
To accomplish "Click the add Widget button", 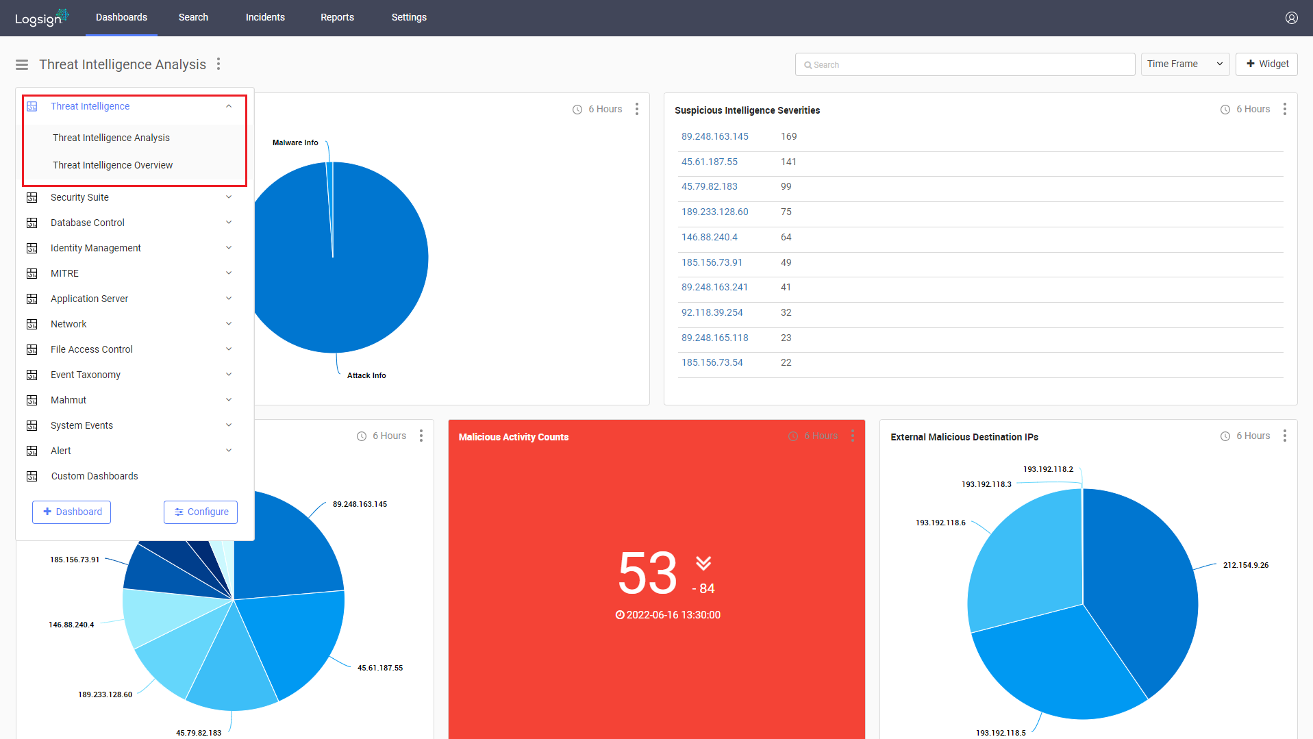I will click(x=1266, y=64).
